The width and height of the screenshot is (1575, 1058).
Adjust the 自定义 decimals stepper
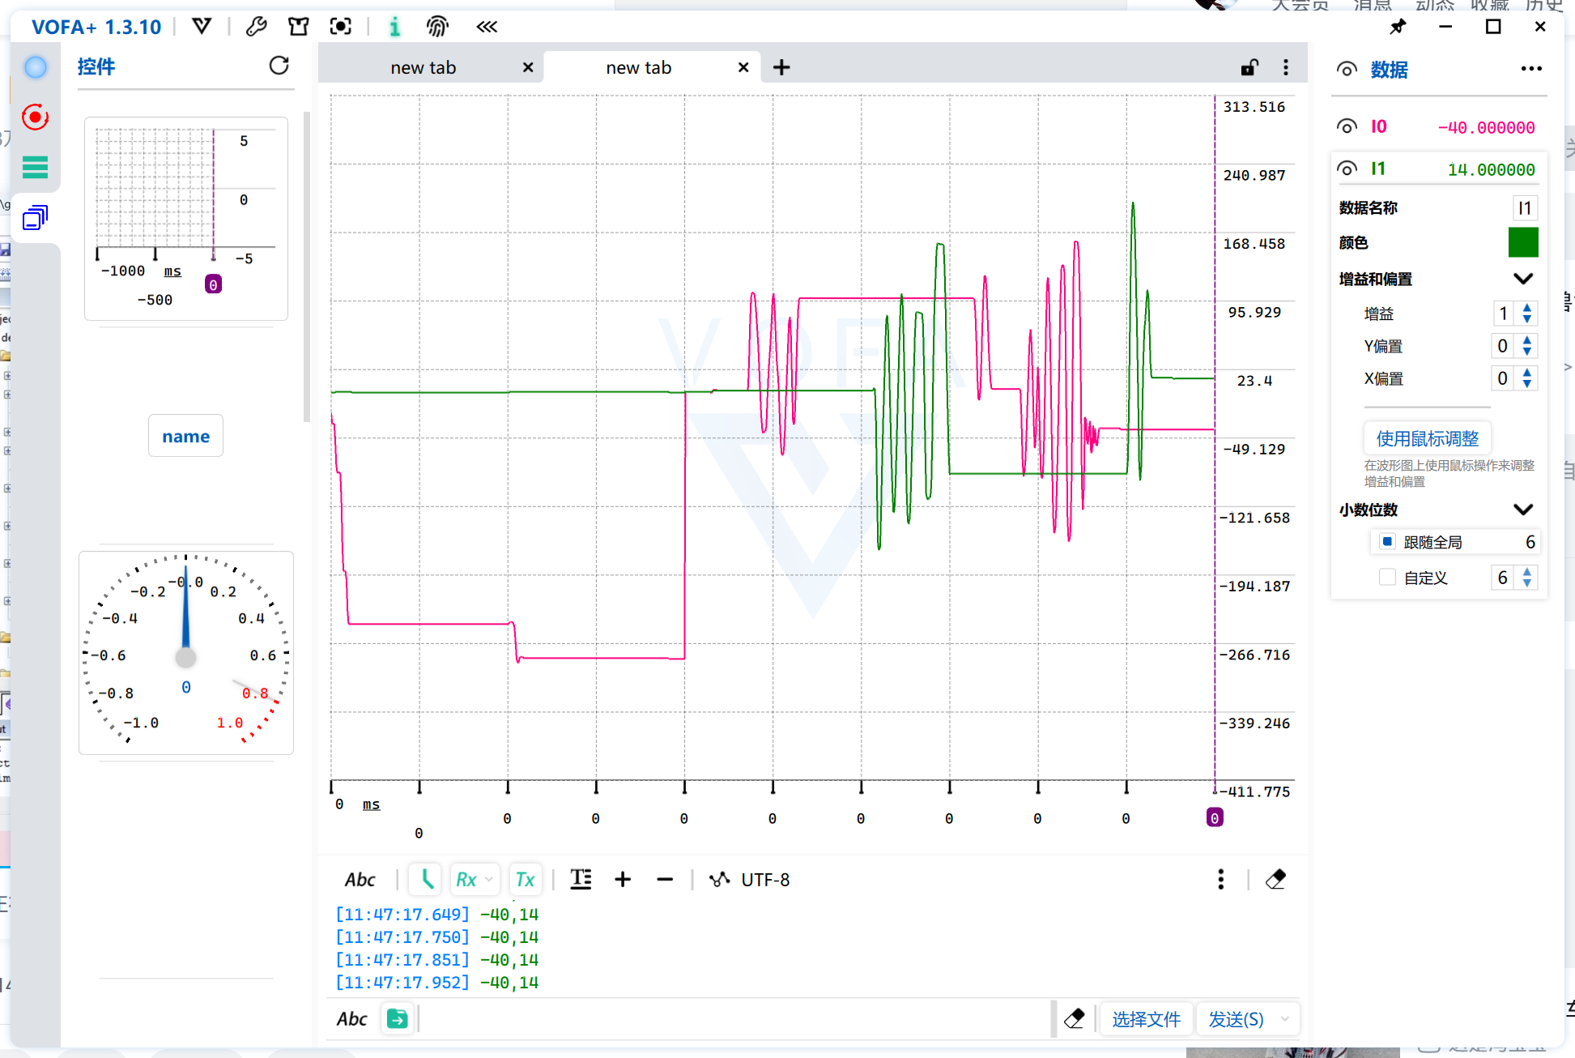(x=1527, y=577)
